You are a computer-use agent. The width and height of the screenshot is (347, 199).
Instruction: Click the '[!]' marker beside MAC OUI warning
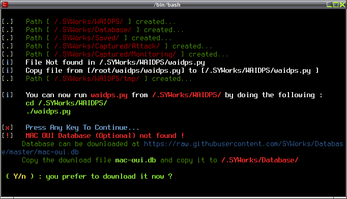7,136
